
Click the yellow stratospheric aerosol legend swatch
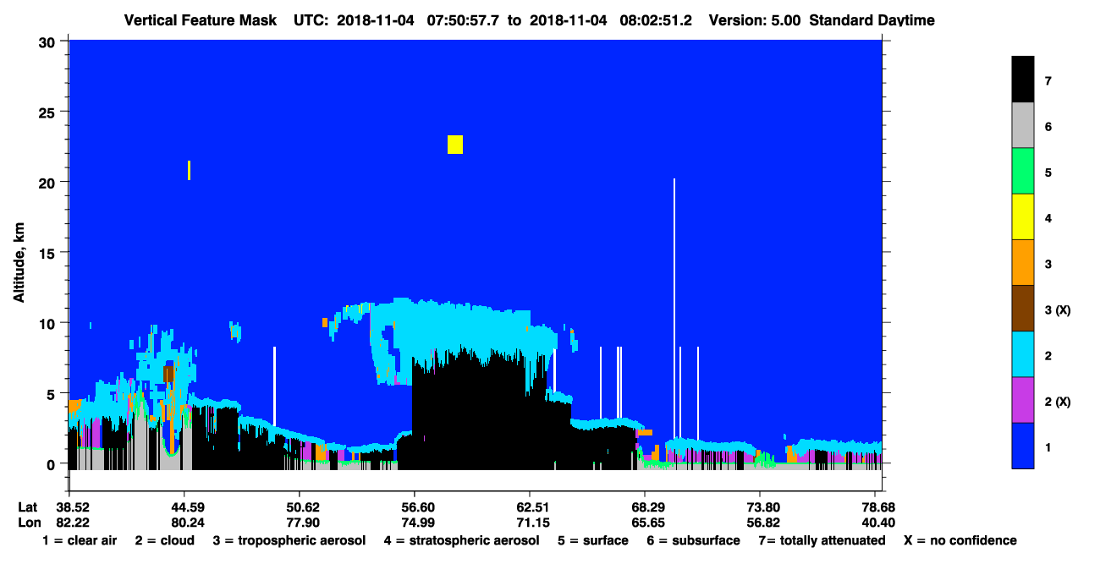click(x=1023, y=216)
